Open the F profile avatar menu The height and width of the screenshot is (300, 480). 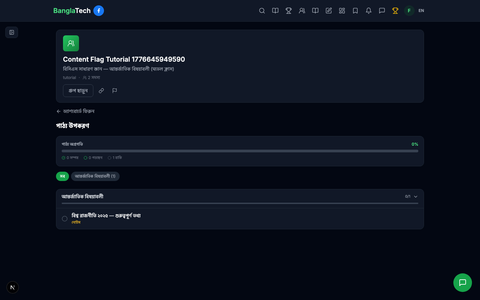point(409,11)
